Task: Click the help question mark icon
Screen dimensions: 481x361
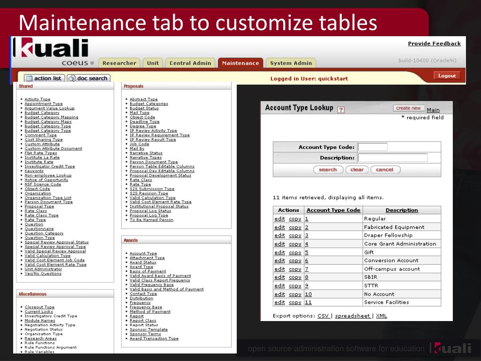Action: (x=341, y=110)
